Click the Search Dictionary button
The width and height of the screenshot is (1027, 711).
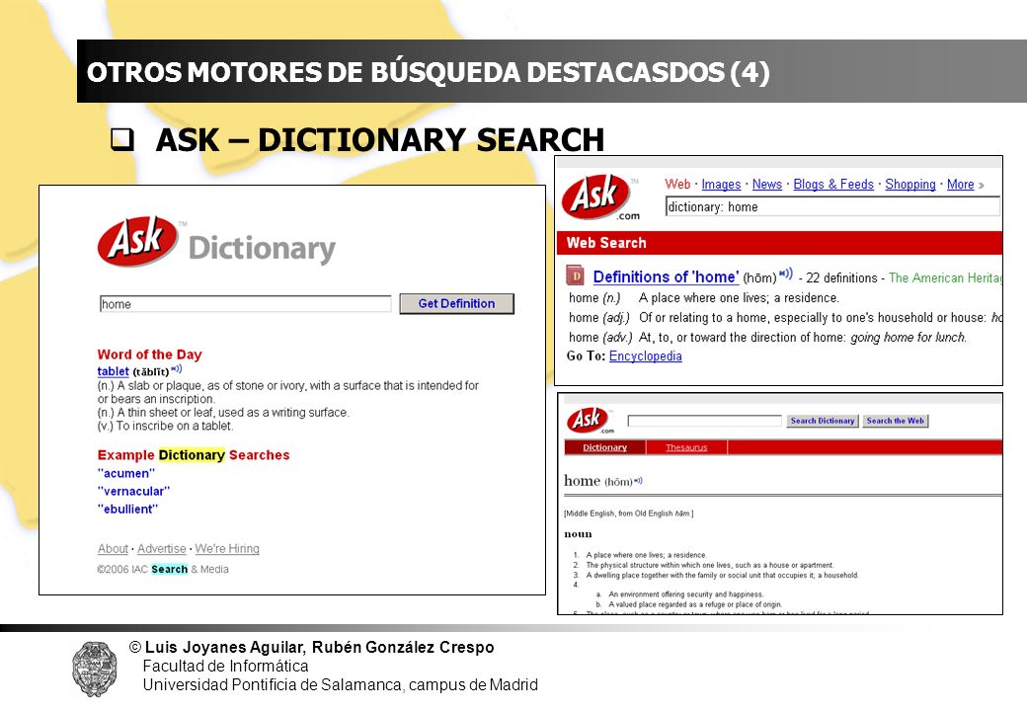coord(822,421)
